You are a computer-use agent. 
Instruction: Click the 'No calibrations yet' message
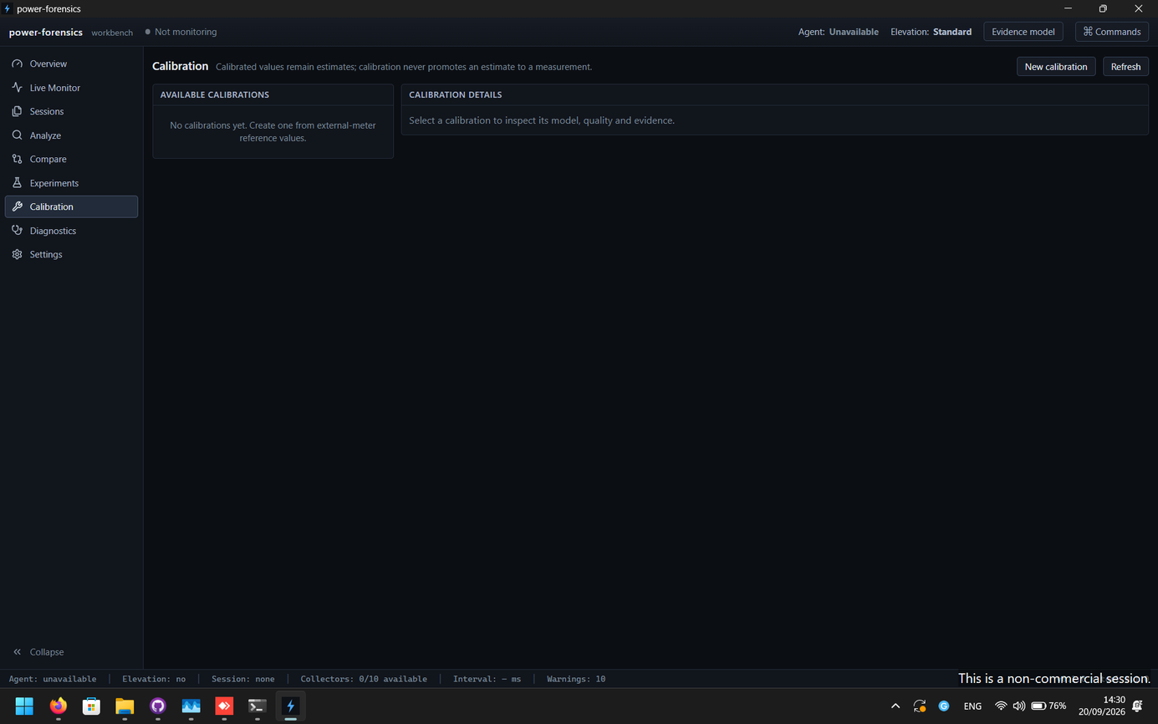[x=273, y=131]
